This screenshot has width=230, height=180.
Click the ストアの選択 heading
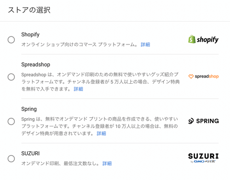coord(29,10)
